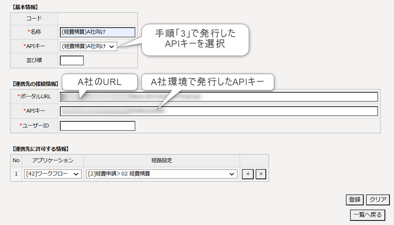Click the 'A社のURL' callout bubble

[99, 82]
